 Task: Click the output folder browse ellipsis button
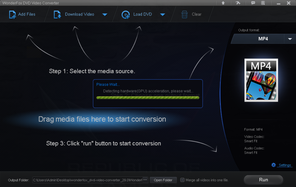(x=145, y=180)
